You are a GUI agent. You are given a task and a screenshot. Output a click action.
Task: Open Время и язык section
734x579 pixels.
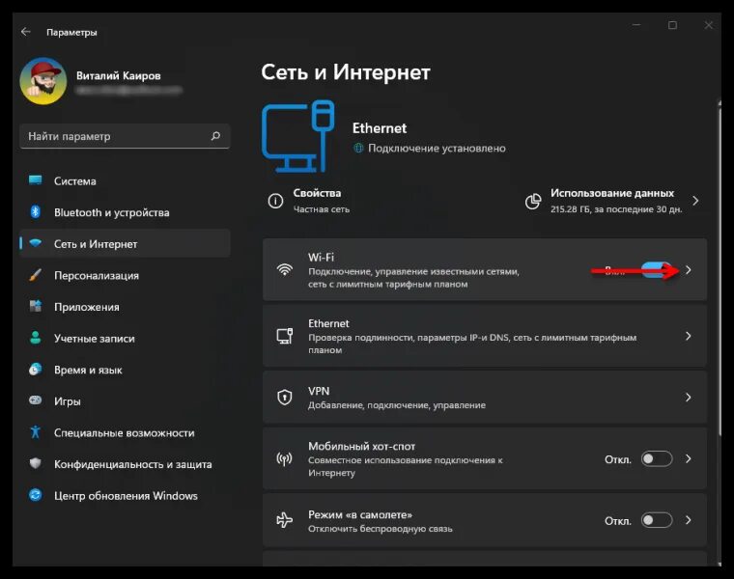click(125, 370)
